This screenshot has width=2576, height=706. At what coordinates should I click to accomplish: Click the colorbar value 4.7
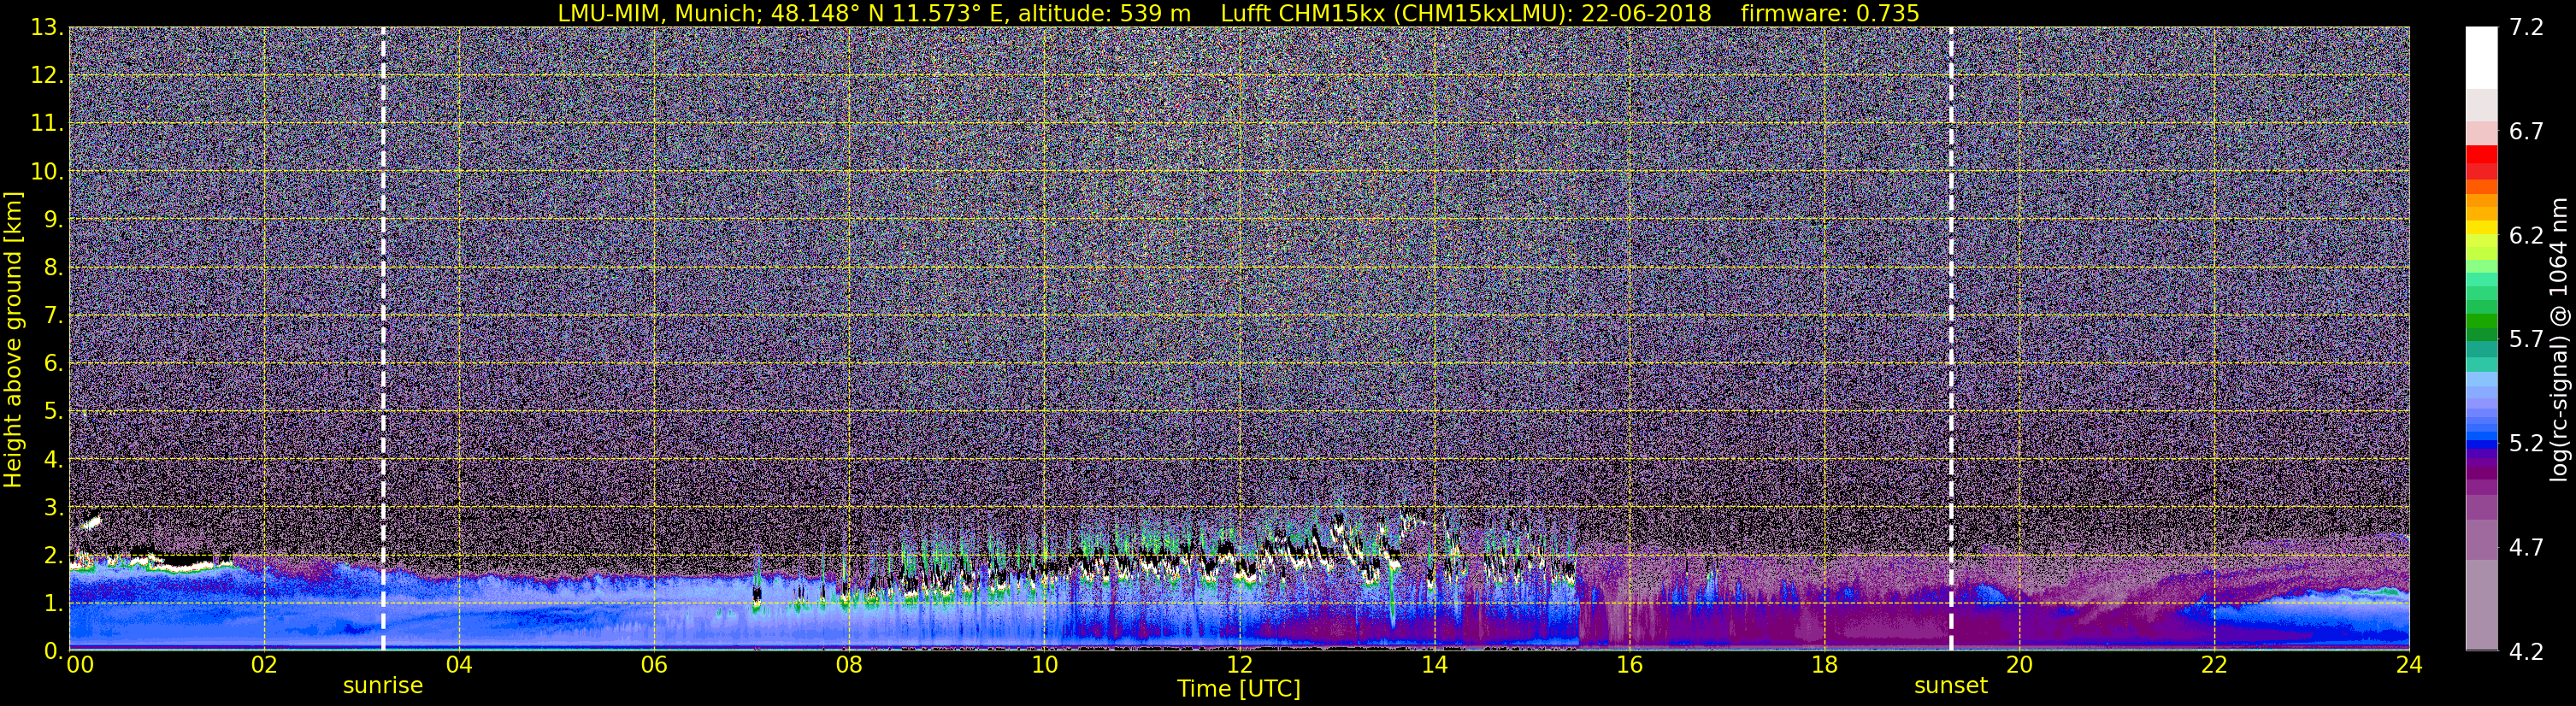coord(2526,548)
